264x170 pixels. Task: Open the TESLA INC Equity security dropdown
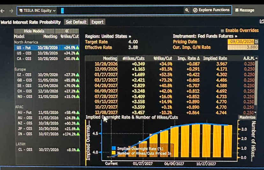[x=37, y=11]
